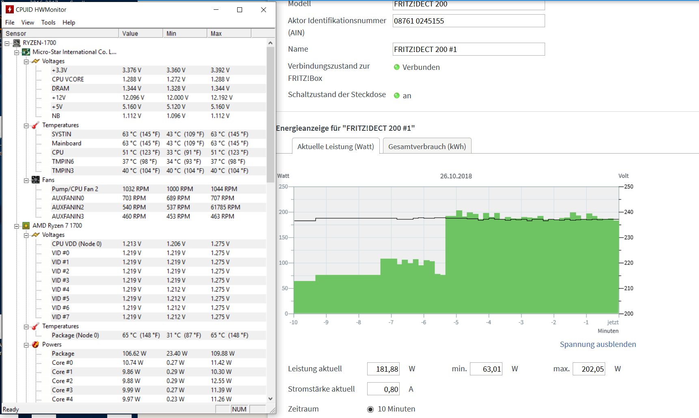Select the RYZEN-1700 computer icon

point(17,43)
